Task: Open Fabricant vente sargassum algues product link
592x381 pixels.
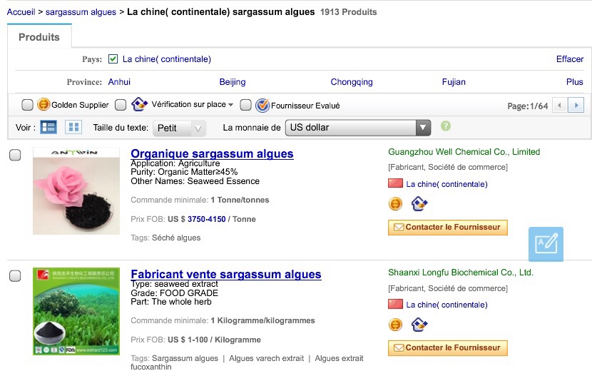Action: point(226,274)
